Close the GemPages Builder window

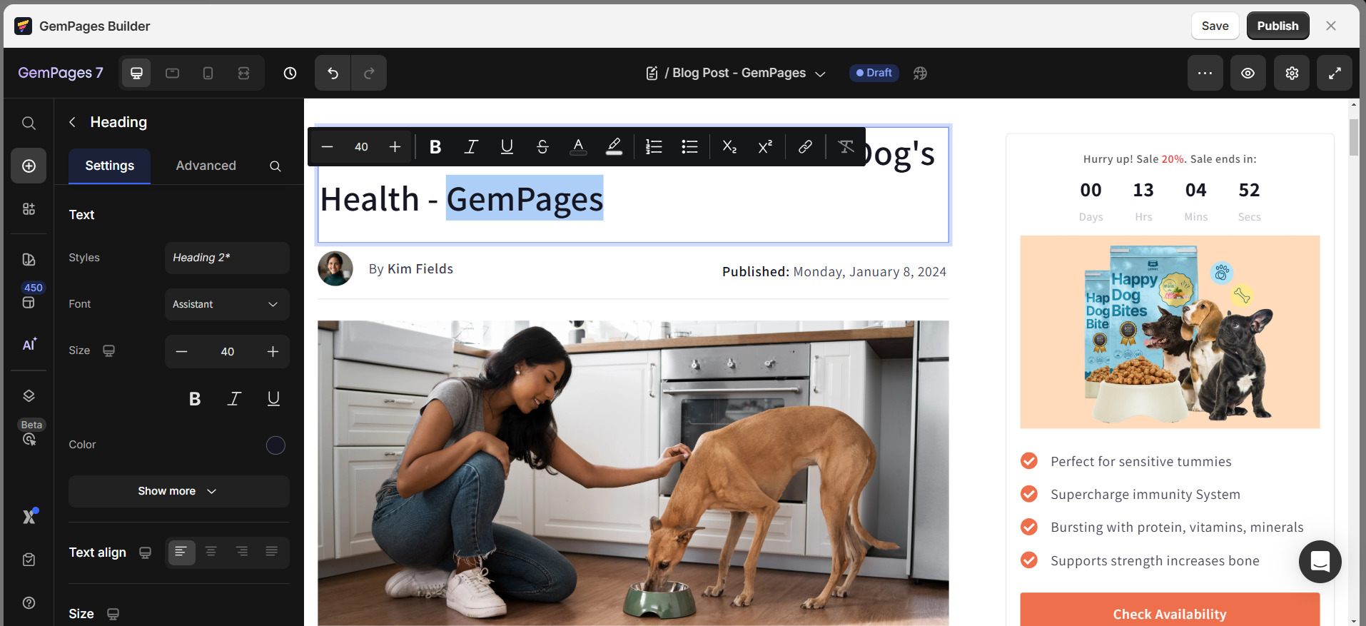coord(1331,26)
